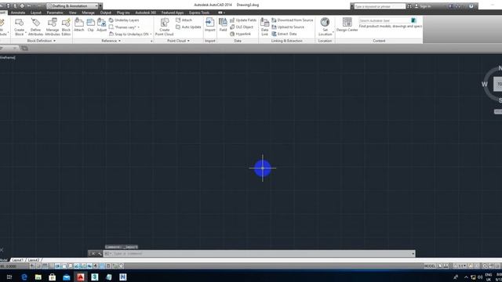
Task: Open the Autodesk 360 ribbon tab
Action: click(145, 13)
